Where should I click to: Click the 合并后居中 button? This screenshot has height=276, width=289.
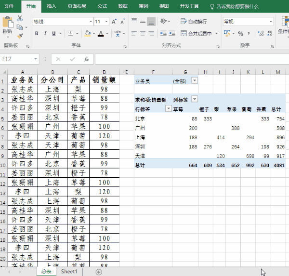click(x=199, y=33)
